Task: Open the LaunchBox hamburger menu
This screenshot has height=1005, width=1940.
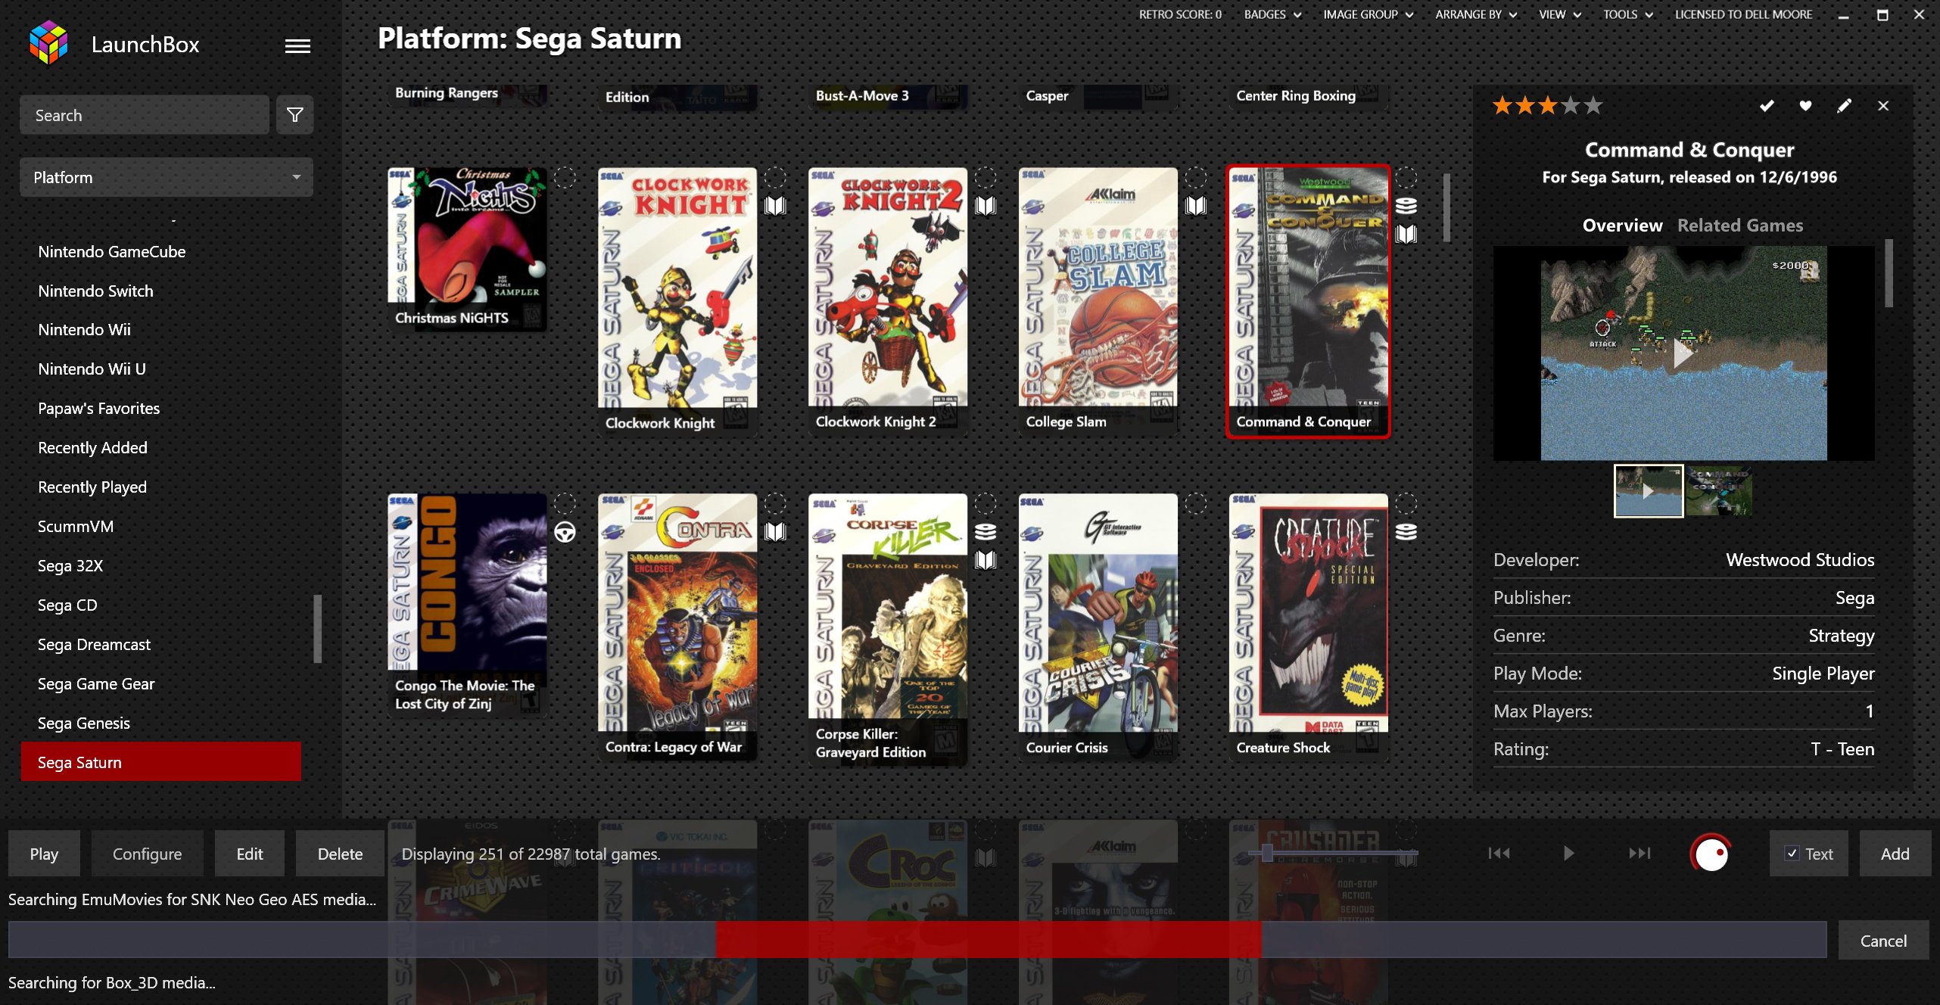Action: tap(297, 46)
